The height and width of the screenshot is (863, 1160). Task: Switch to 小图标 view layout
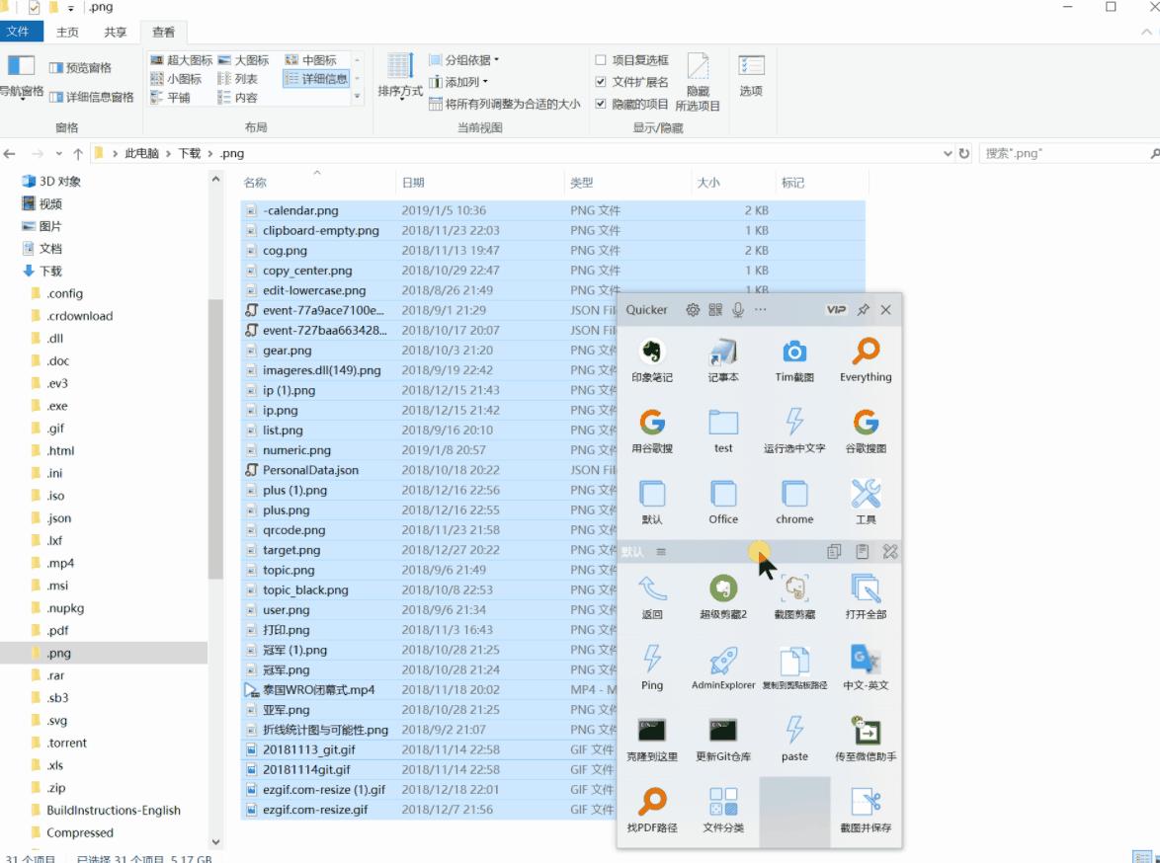(x=176, y=78)
